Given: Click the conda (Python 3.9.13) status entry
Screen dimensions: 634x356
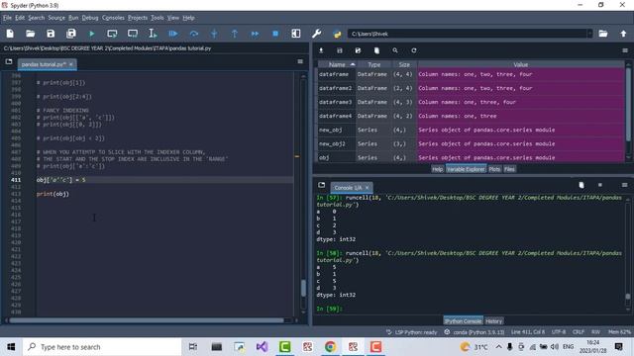Looking at the screenshot, I should (x=475, y=332).
